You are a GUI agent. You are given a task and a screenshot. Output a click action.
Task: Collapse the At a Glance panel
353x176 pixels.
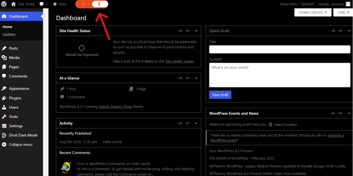(196, 78)
